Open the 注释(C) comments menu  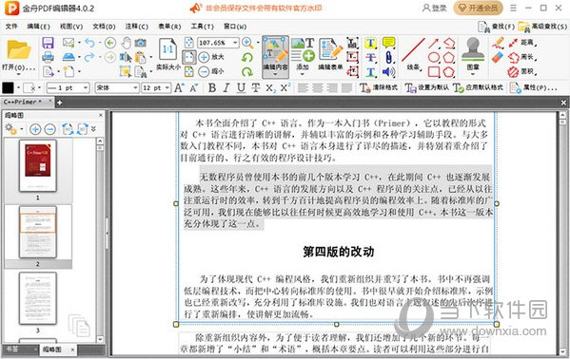click(137, 27)
